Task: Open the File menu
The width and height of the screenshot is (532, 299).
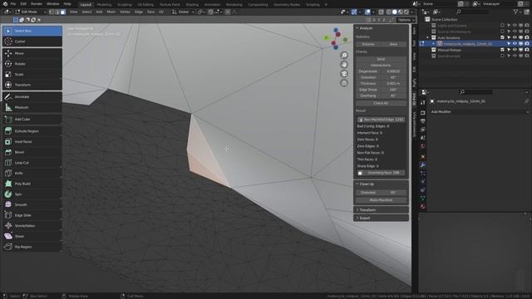Action: 13,4
